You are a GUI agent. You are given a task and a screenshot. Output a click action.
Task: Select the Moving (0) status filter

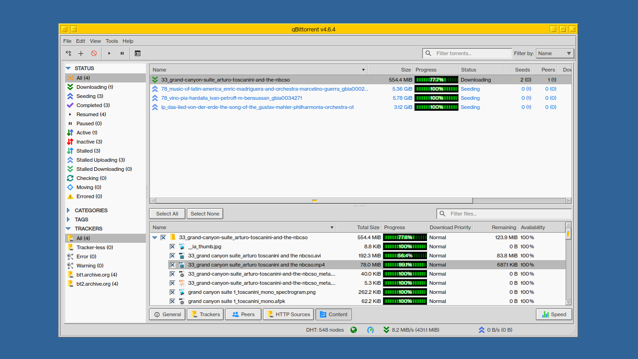[105, 187]
